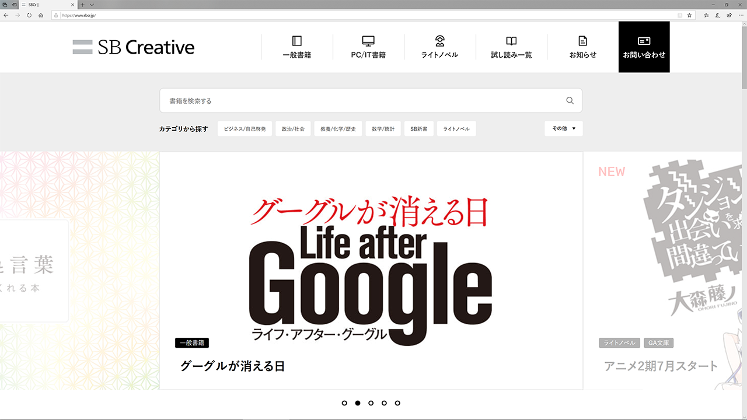747x420 pixels.
Task: Open the PC/IT書籍 menu
Action: (x=368, y=47)
